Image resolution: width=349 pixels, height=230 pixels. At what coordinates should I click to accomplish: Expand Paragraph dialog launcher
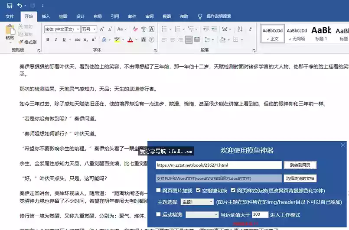(x=254, y=51)
